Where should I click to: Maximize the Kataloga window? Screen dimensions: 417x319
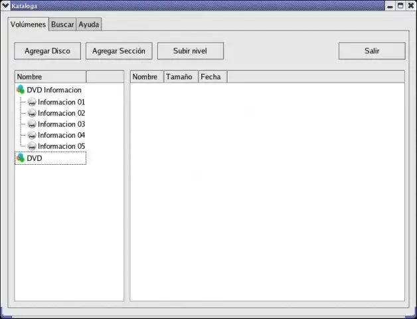[400, 6]
